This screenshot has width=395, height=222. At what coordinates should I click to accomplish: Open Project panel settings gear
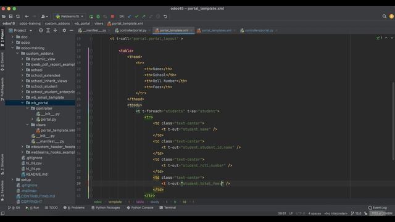[64, 30]
